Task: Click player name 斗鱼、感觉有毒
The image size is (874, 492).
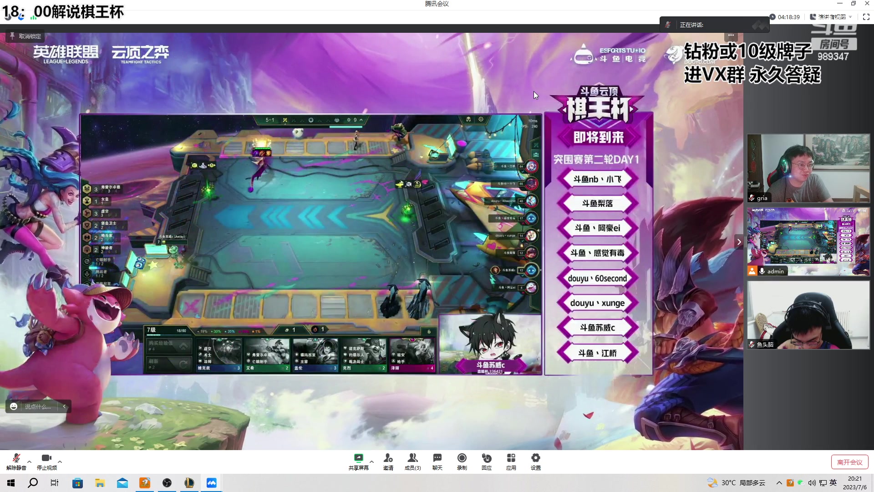Action: point(598,253)
